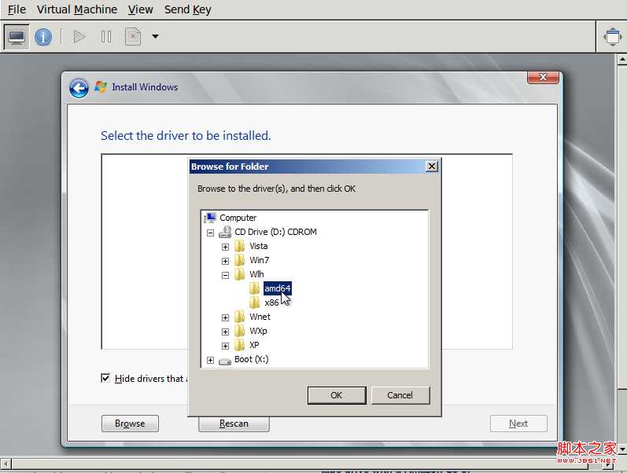The image size is (627, 473).
Task: Click the Wlh folder icon
Action: (239, 274)
